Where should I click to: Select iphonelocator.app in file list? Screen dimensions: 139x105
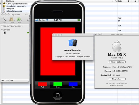coord(14,11)
